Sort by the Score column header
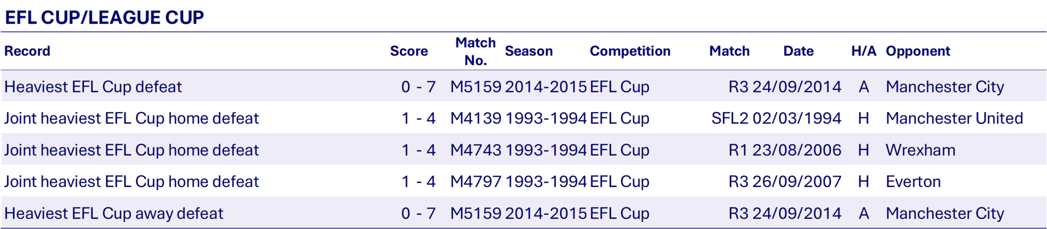 click(x=409, y=51)
